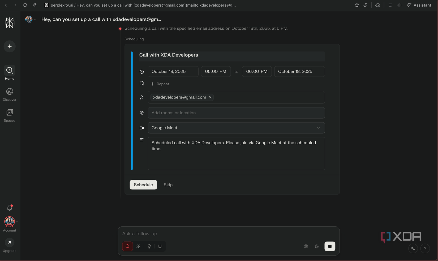Add a Repeat rule to the event

pos(160,84)
